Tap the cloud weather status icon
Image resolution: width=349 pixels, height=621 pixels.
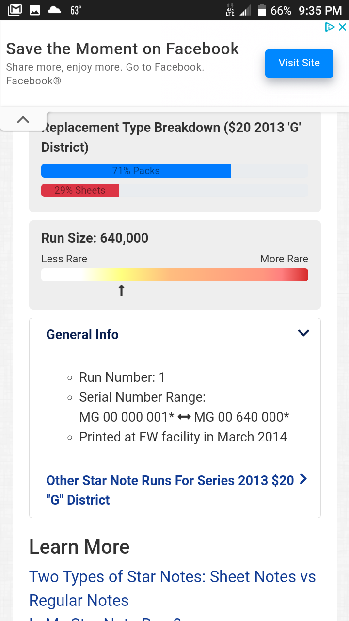click(54, 10)
